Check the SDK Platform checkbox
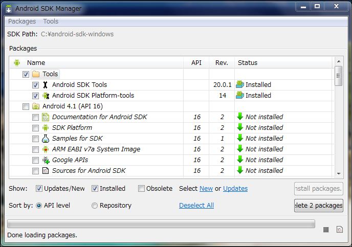The height and width of the screenshot is (247, 352). click(35, 128)
